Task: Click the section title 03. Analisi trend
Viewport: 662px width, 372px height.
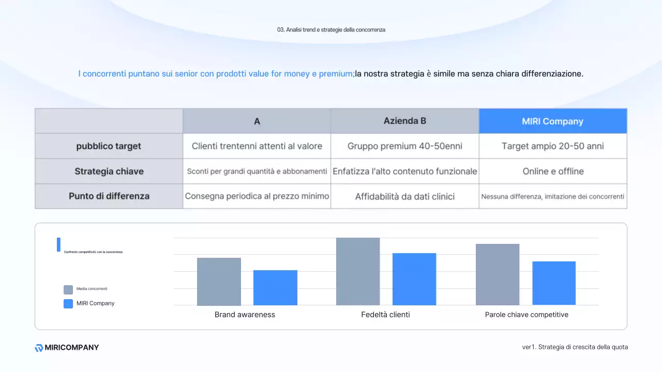Action: pos(331,30)
